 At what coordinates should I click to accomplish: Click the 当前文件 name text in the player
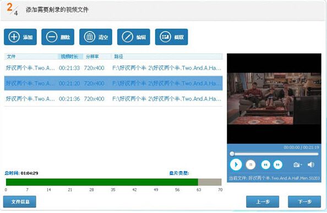275,178
